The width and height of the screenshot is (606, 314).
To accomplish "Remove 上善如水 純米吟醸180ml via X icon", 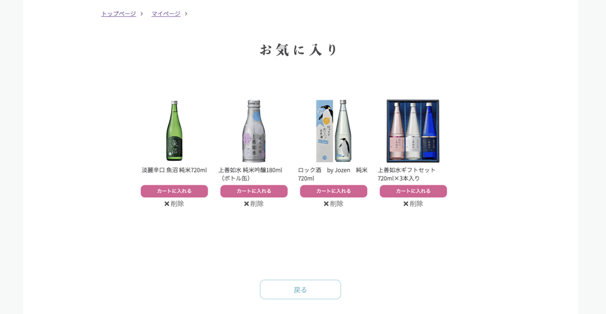I will coord(246,204).
